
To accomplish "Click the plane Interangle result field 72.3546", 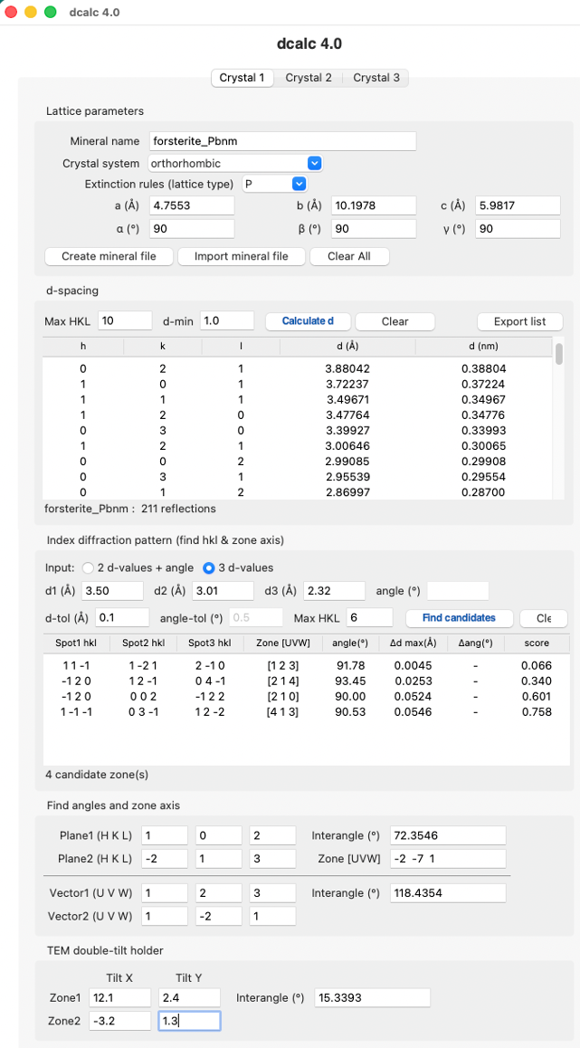I will click(x=448, y=835).
